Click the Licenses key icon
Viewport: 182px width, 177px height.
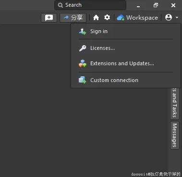[83, 48]
